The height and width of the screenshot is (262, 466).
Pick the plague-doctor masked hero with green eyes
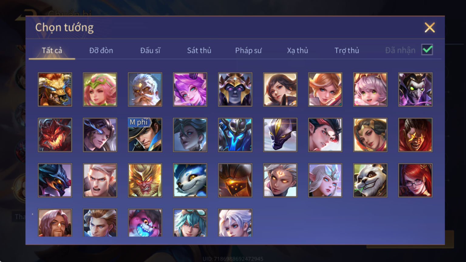pyautogui.click(x=415, y=90)
